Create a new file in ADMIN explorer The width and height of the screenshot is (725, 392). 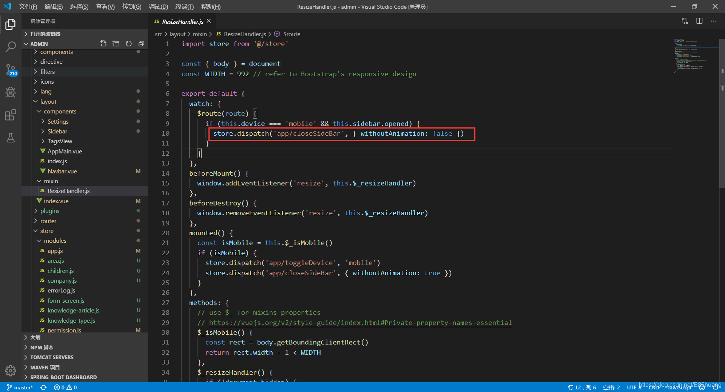[x=103, y=44]
